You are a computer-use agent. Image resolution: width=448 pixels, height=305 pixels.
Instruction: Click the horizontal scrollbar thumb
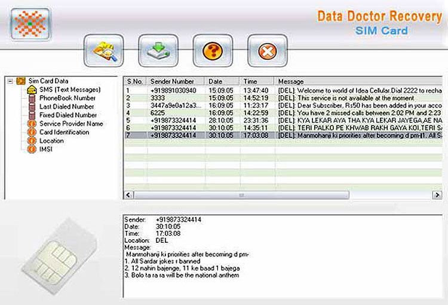tap(241, 195)
